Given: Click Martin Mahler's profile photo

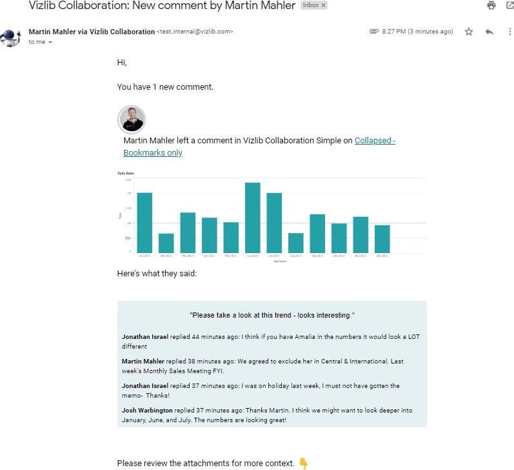Looking at the screenshot, I should tap(132, 119).
